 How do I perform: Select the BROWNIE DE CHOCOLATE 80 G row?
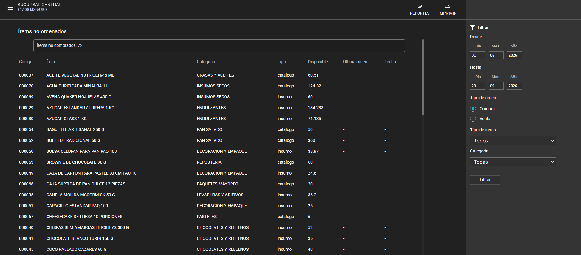pyautogui.click(x=211, y=162)
